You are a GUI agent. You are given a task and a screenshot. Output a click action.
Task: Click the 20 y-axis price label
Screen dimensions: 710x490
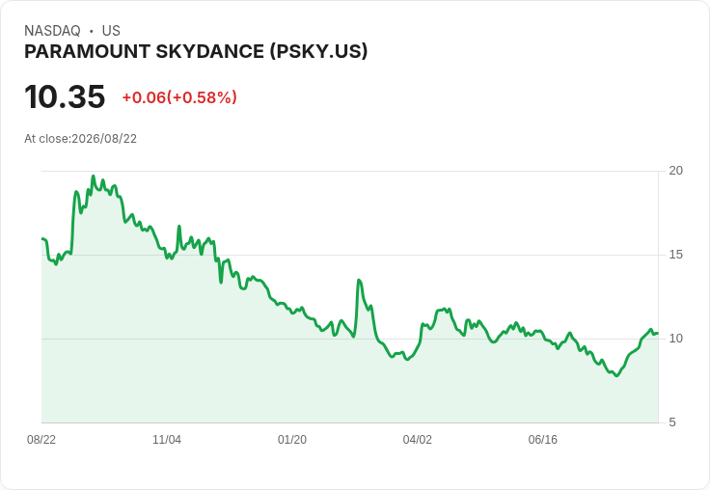675,171
